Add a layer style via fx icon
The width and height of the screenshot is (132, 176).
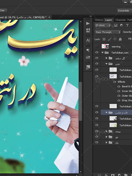(x=106, y=175)
